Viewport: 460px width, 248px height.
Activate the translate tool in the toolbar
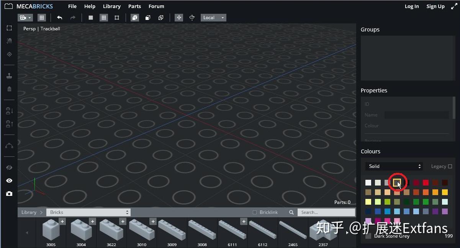(x=179, y=17)
